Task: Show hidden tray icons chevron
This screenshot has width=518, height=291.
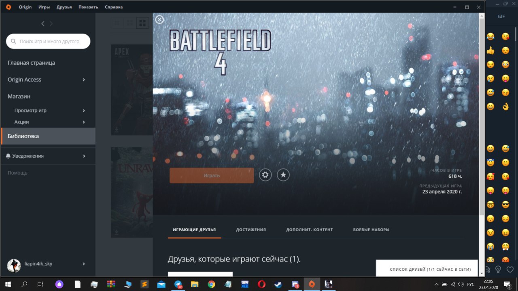Action: click(x=436, y=284)
